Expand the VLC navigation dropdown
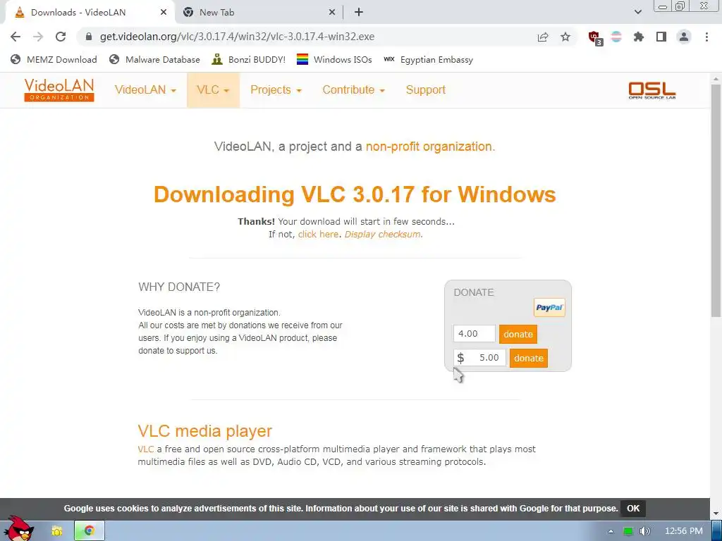This screenshot has height=541, width=722. click(x=213, y=89)
